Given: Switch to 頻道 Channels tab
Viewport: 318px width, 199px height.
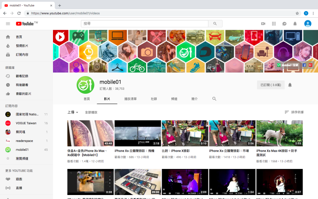Looking at the screenshot, I should point(174,99).
